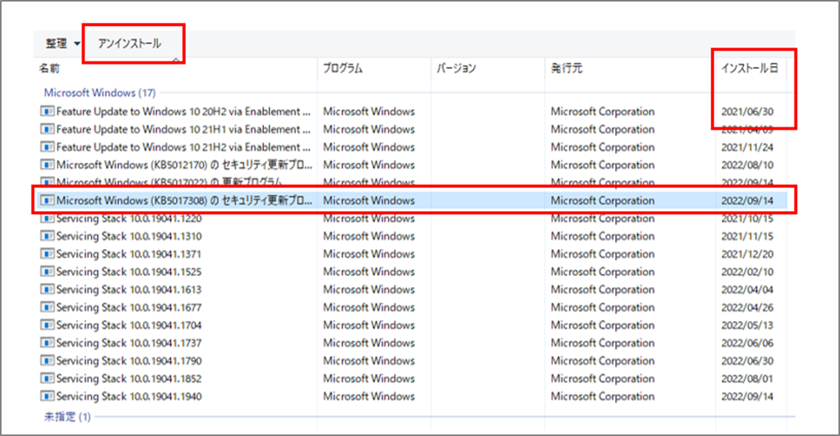
Task: Click the アンインストール button
Action: pos(129,44)
